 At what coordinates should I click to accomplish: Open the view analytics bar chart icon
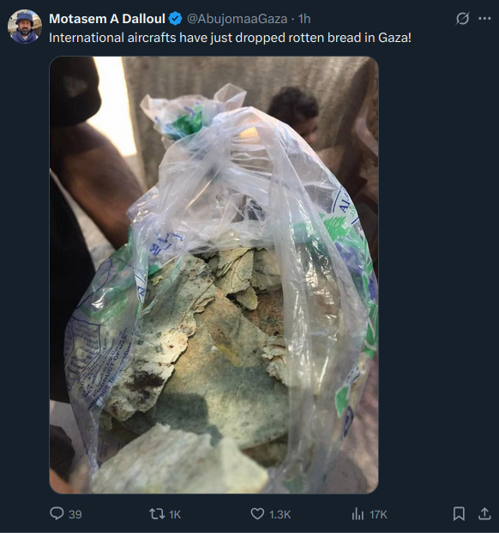(358, 513)
